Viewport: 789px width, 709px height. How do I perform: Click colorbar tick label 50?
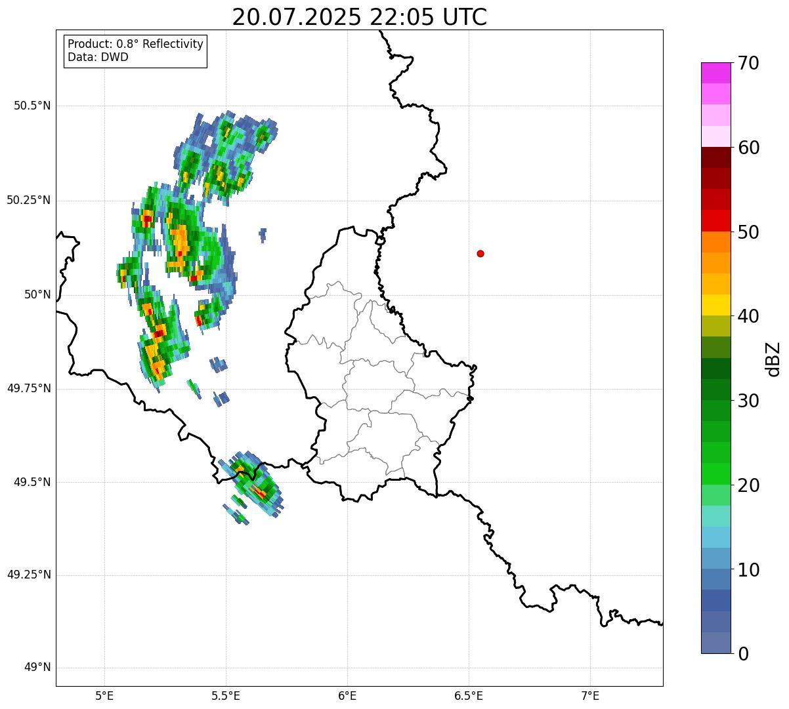[748, 232]
